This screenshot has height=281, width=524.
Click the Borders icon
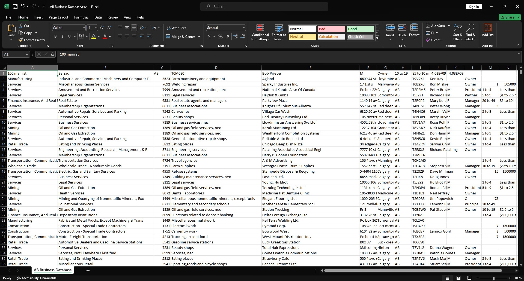click(x=81, y=36)
